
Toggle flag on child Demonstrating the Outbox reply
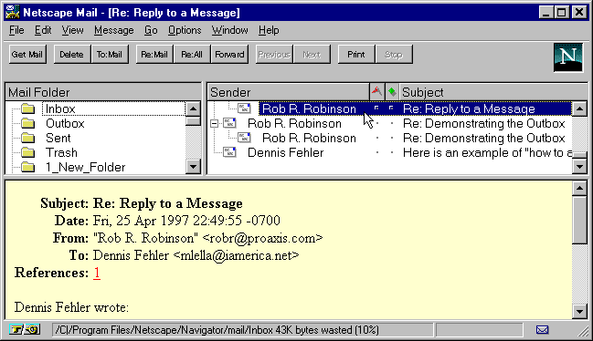coord(377,138)
